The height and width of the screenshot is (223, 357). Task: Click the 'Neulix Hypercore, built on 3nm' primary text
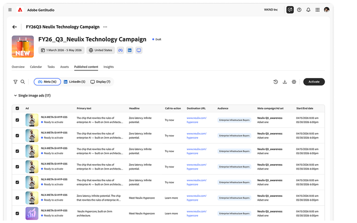(x=95, y=213)
